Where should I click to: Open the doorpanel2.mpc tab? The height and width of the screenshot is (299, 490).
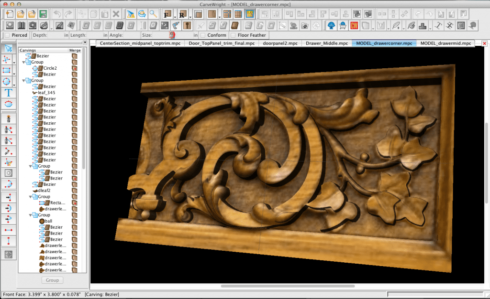click(x=280, y=43)
